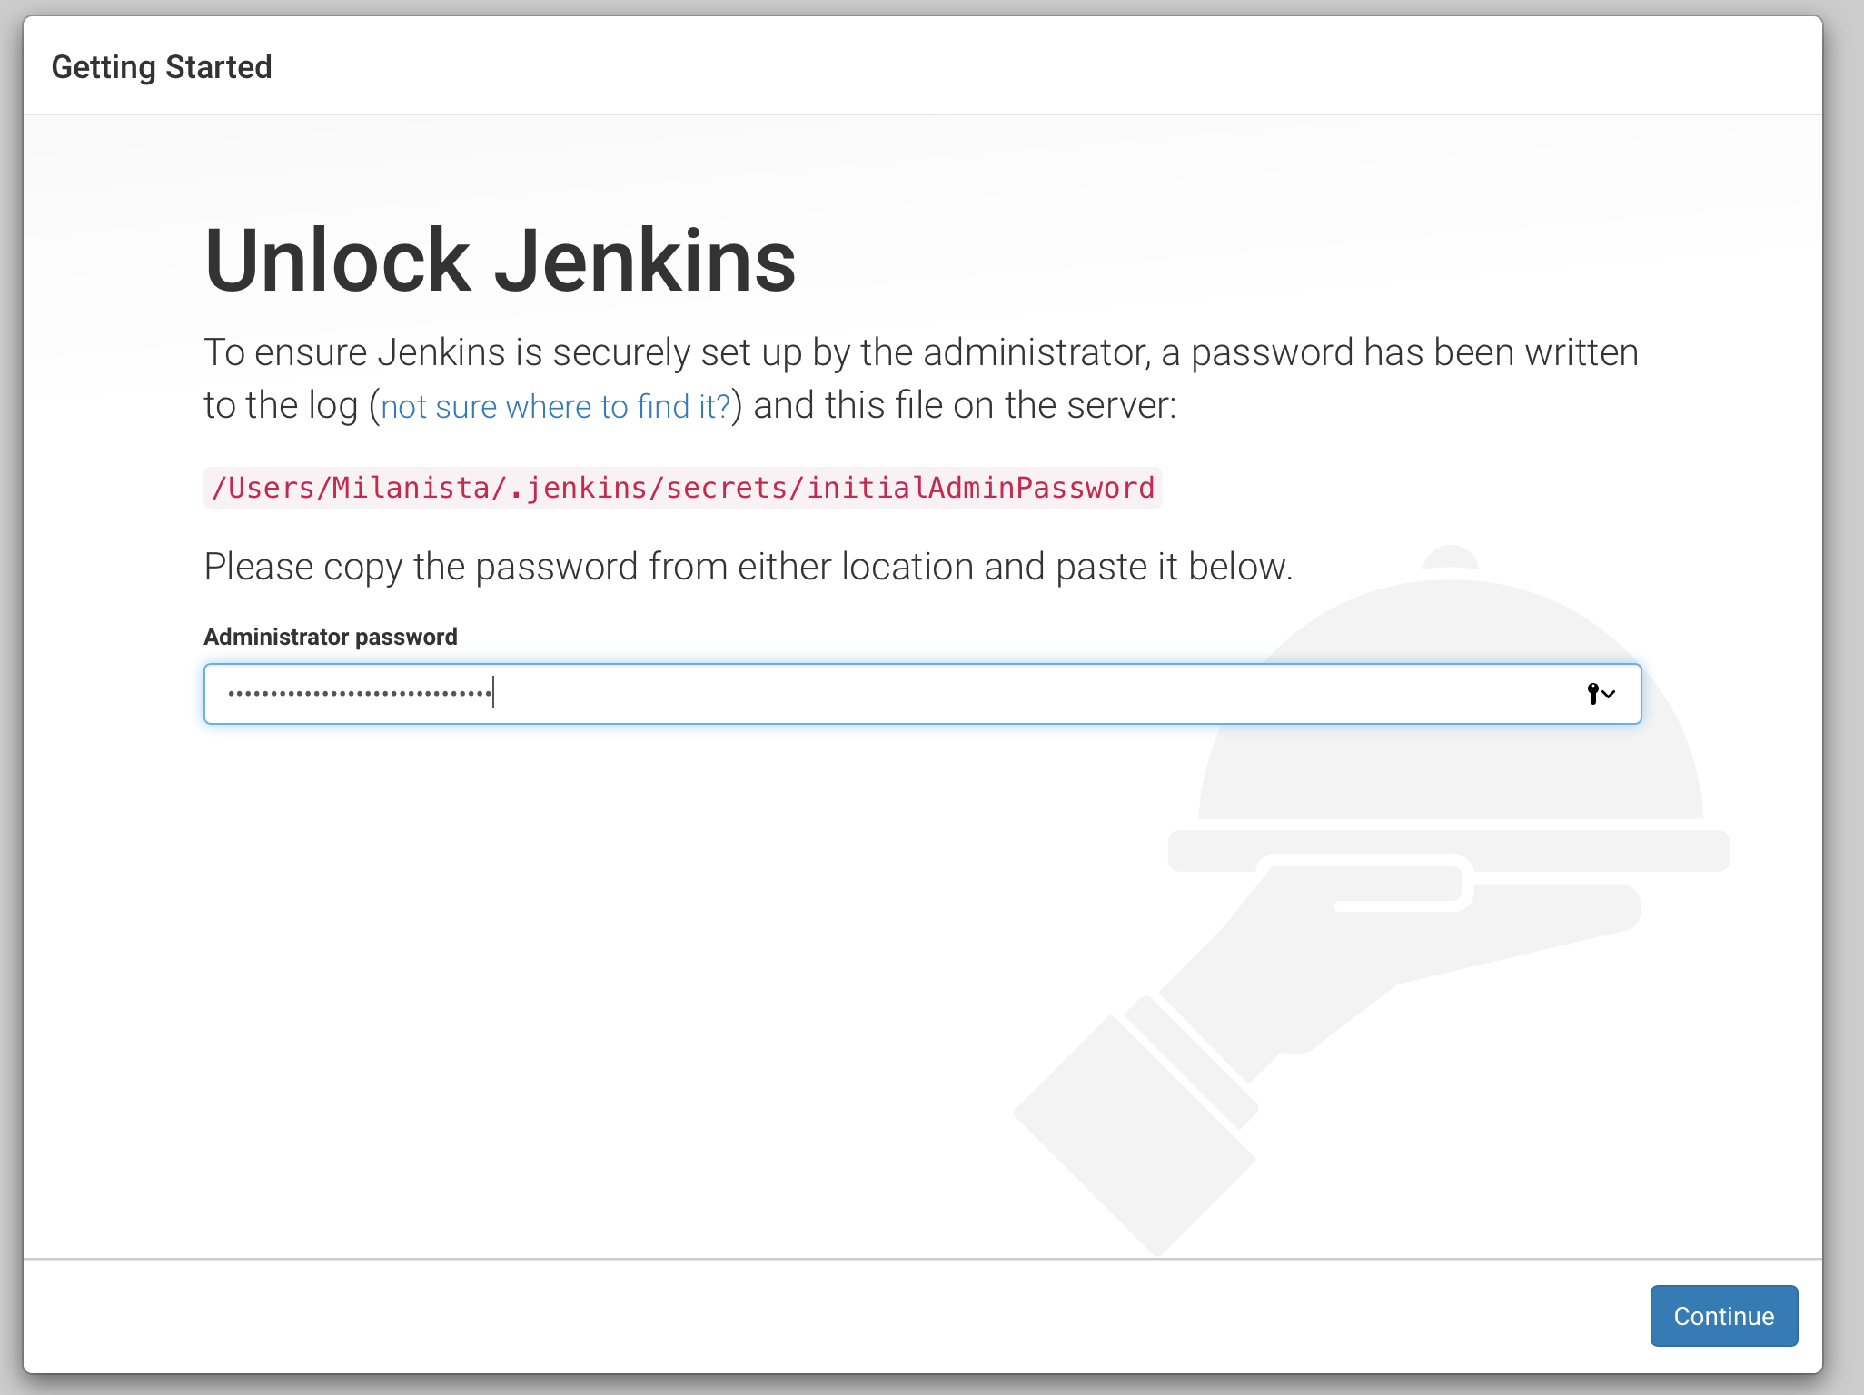This screenshot has height=1395, width=1864.
Task: Focus the Administrator password input box
Action: [x=818, y=693]
